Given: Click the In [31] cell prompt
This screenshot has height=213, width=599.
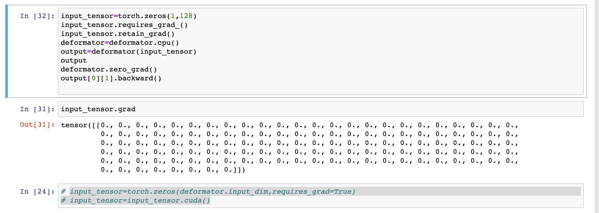Looking at the screenshot, I should pos(37,109).
